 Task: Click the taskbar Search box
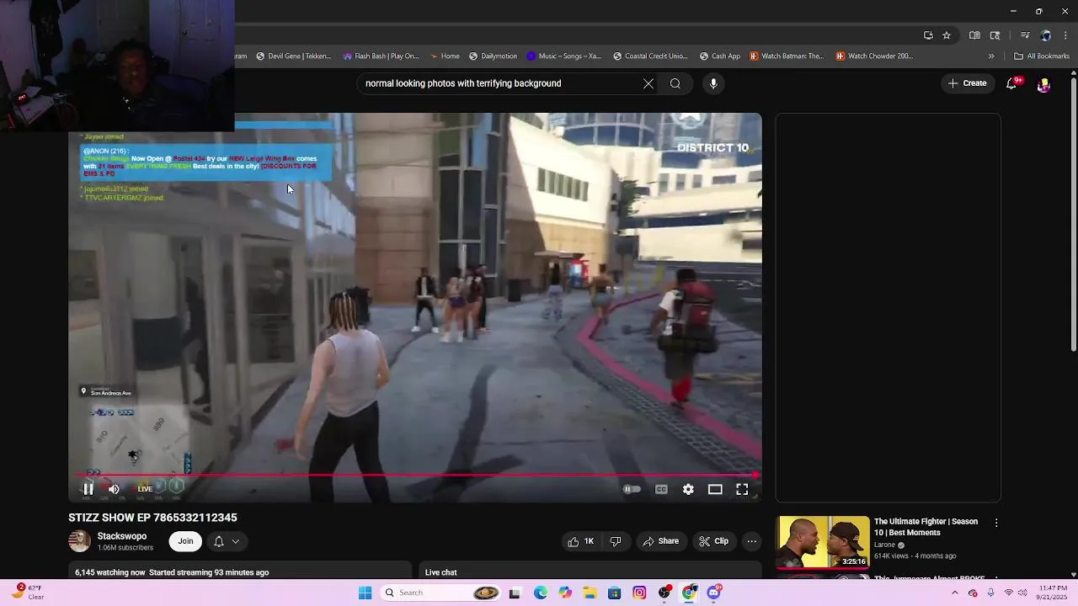tap(442, 593)
